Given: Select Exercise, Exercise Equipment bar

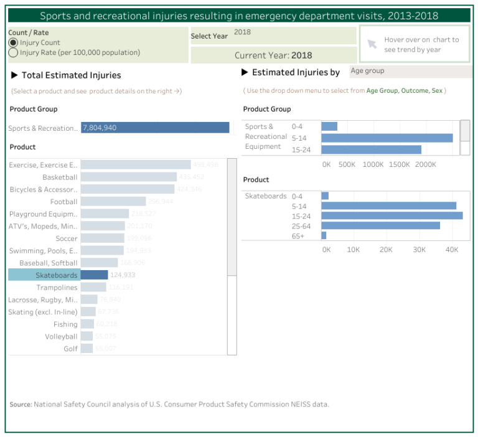Looking at the screenshot, I should [x=135, y=165].
